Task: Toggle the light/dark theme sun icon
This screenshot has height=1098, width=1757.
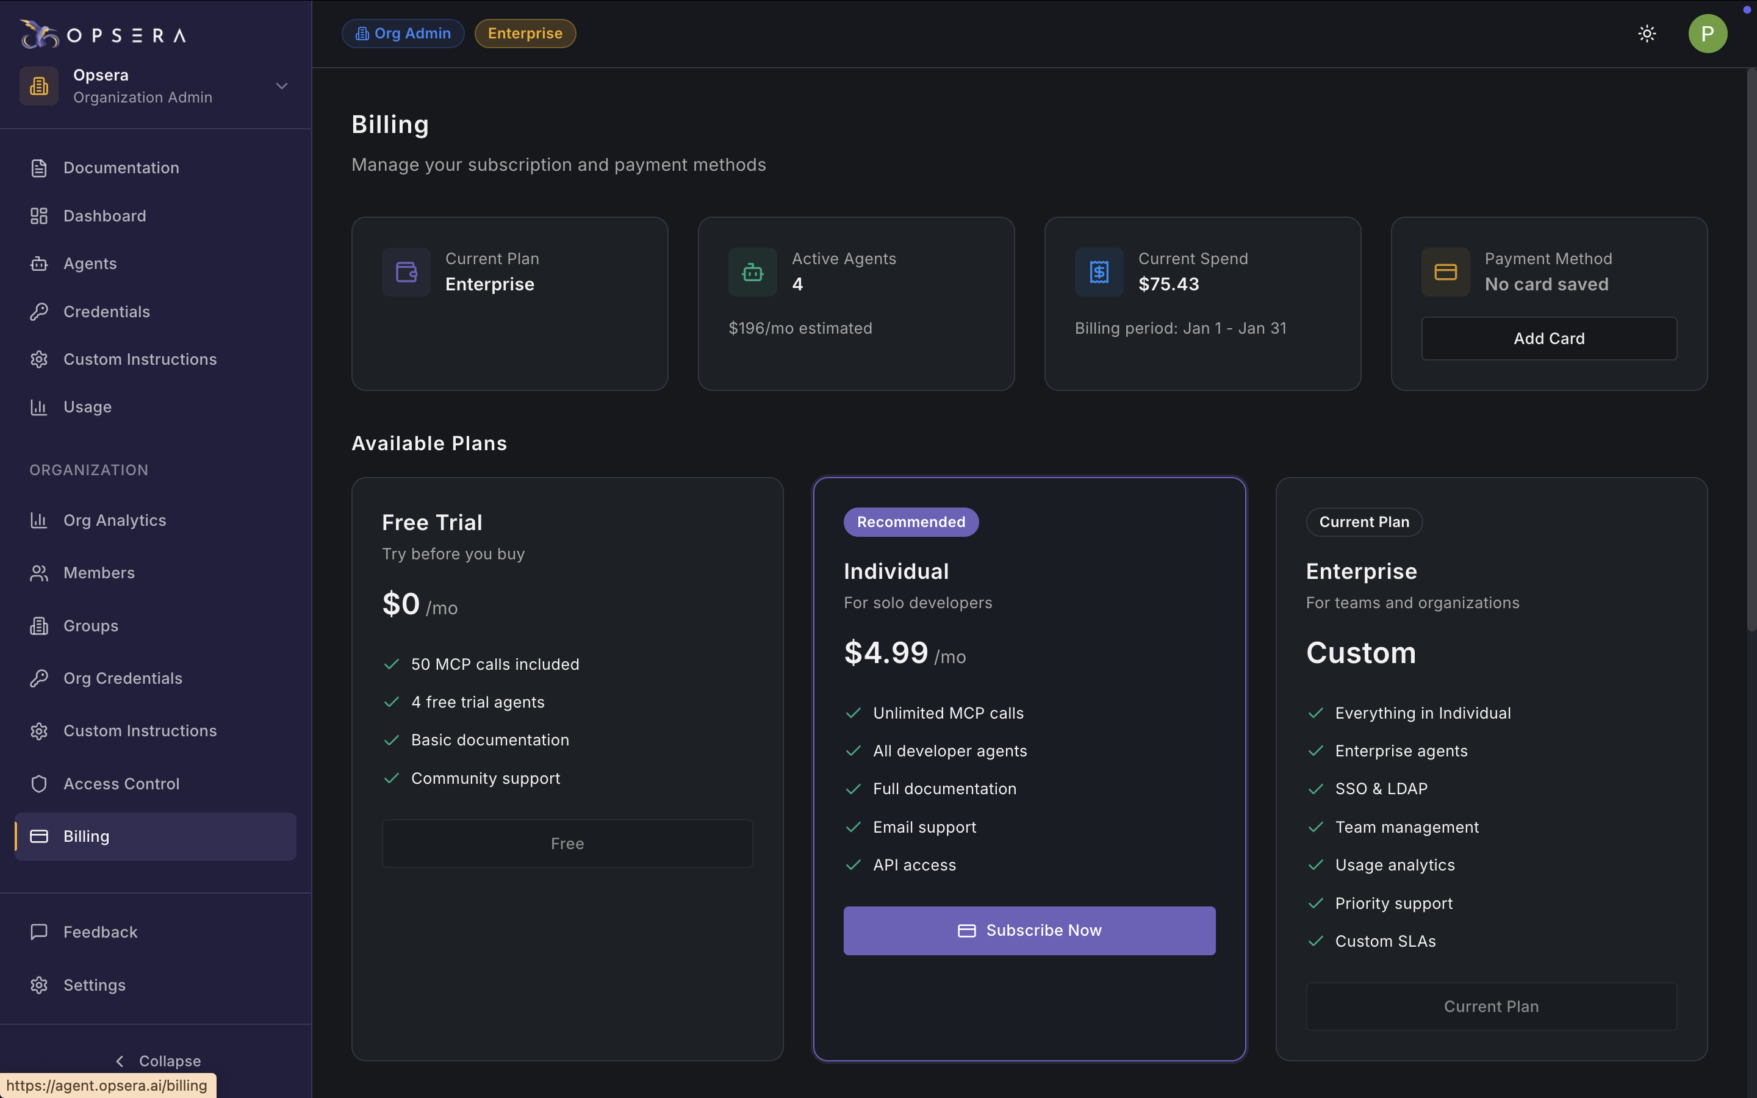Action: [1647, 34]
